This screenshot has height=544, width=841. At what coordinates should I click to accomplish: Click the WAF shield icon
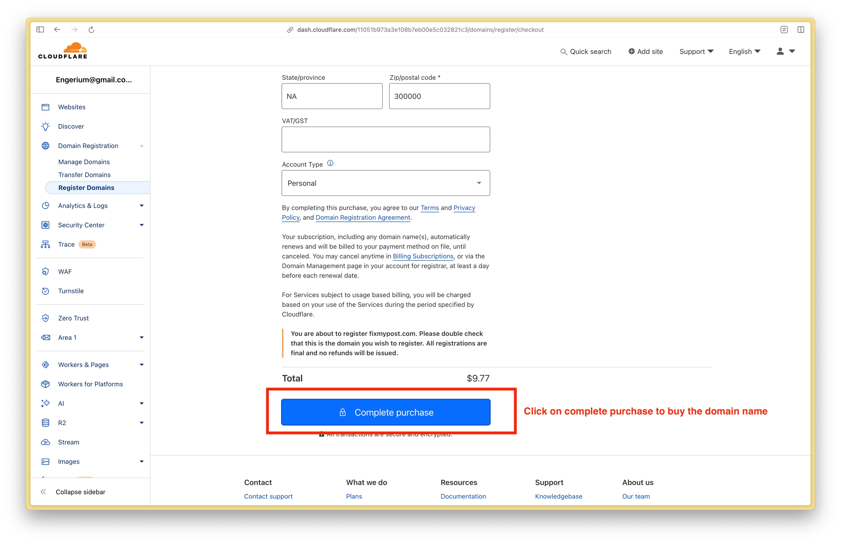pyautogui.click(x=46, y=272)
